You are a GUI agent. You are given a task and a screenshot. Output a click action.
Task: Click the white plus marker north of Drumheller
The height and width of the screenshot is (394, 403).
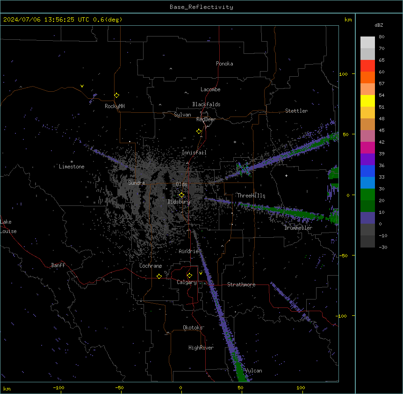tap(286, 175)
